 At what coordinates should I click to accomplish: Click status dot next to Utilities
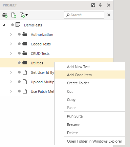(19, 63)
